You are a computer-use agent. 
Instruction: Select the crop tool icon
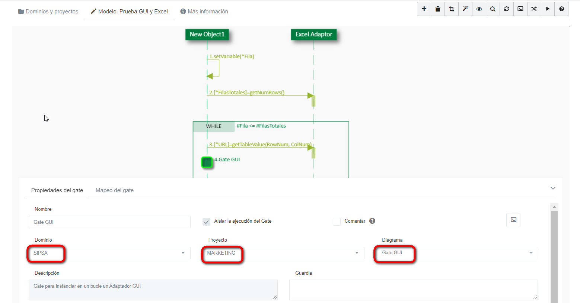452,9
